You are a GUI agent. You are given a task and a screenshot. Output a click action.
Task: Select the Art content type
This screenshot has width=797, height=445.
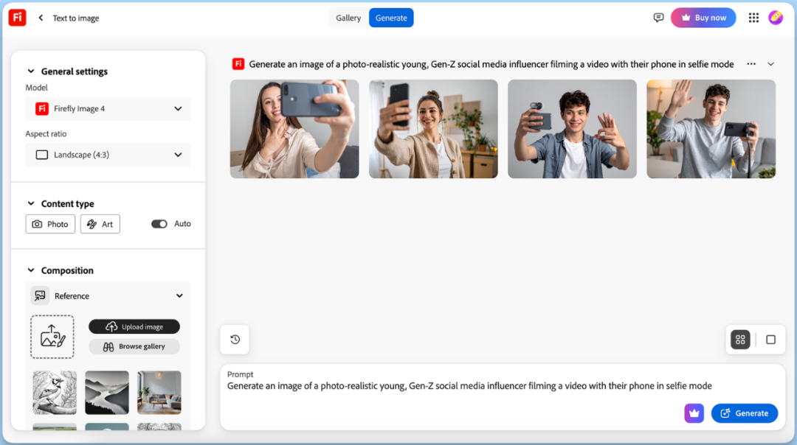coord(100,223)
